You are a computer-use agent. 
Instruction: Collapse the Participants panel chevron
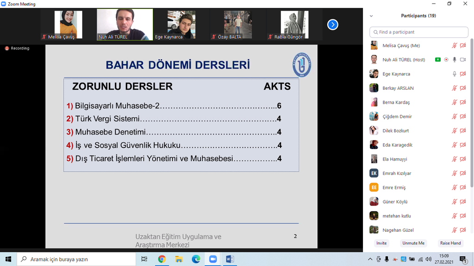371,16
